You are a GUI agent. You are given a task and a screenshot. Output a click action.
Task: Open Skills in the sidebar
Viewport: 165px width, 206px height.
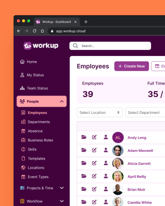29,149
